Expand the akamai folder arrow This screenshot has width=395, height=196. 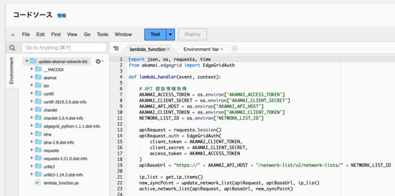tap(32, 77)
